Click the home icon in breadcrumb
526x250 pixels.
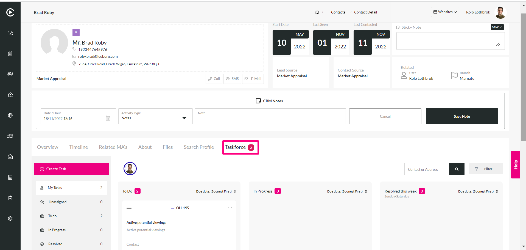coord(317,12)
